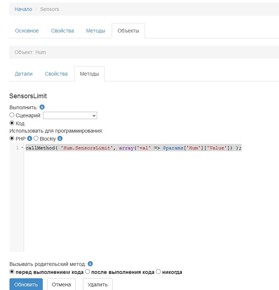Open the info icon next to PHP

click(30, 138)
